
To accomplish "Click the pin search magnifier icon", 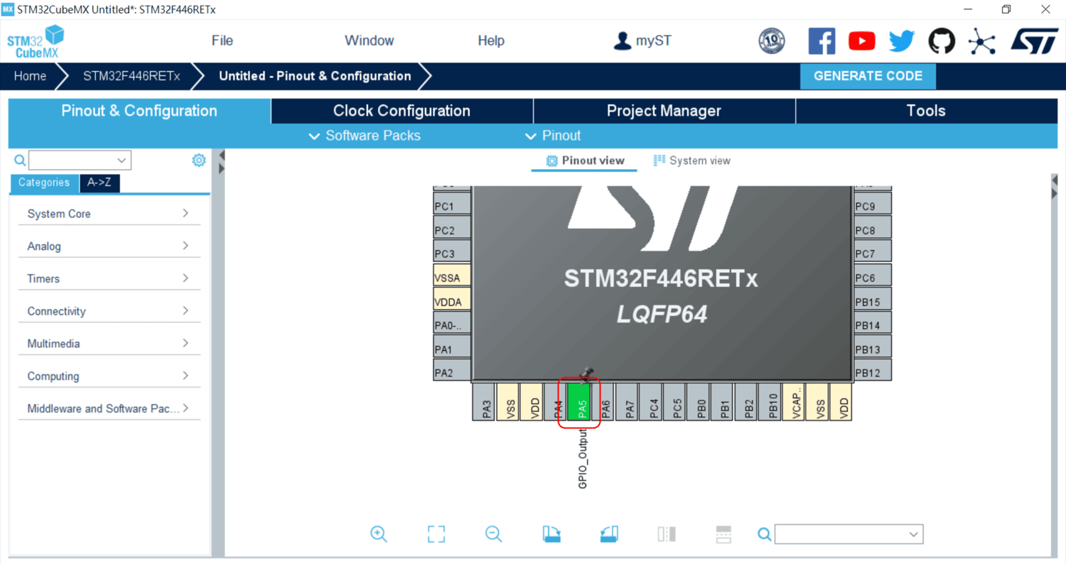I will coord(764,534).
